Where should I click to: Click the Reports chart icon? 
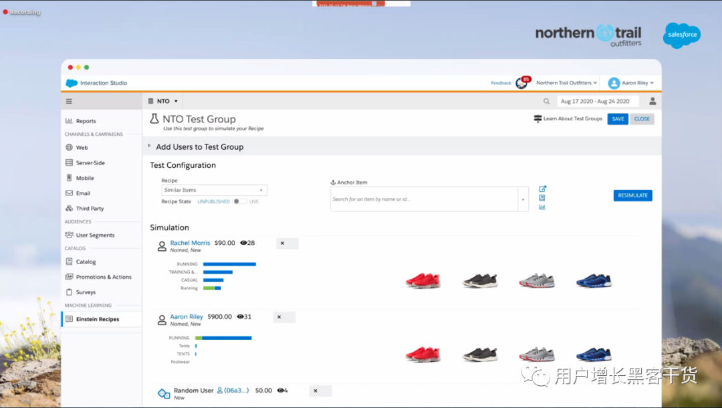[69, 120]
